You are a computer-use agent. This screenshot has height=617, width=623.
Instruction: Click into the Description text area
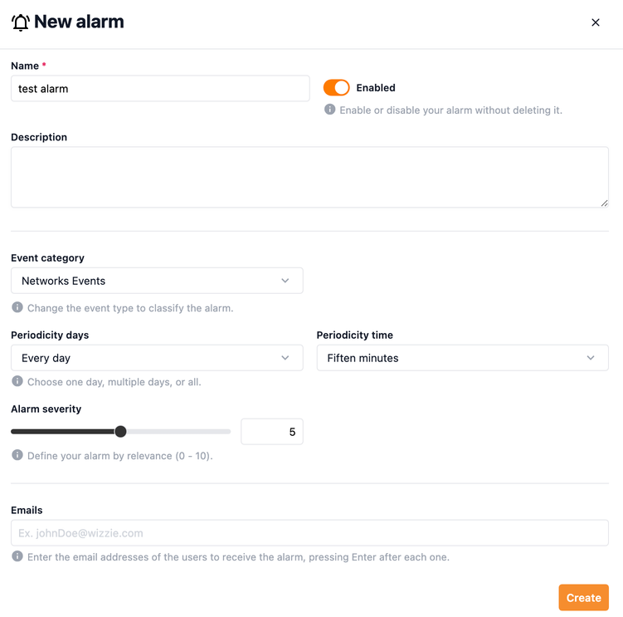click(x=309, y=177)
